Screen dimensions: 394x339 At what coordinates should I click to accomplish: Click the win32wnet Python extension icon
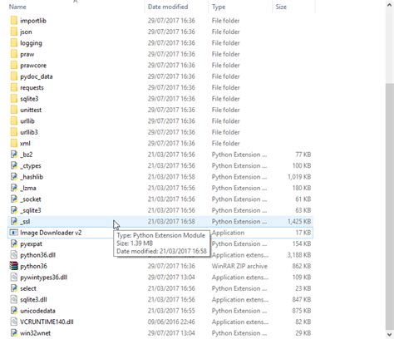pos(14,333)
